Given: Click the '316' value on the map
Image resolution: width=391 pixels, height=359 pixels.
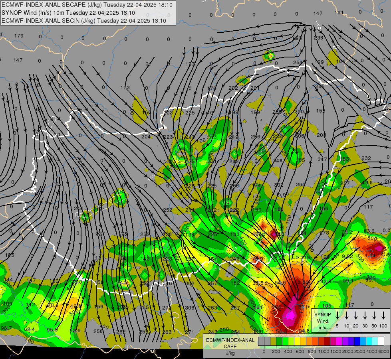Looking at the screenshot, I should pyautogui.click(x=167, y=283).
